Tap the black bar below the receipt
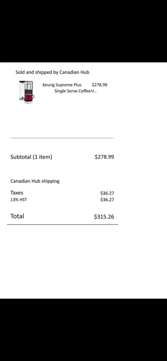Screen dimensions: 167x361 [83, 330]
